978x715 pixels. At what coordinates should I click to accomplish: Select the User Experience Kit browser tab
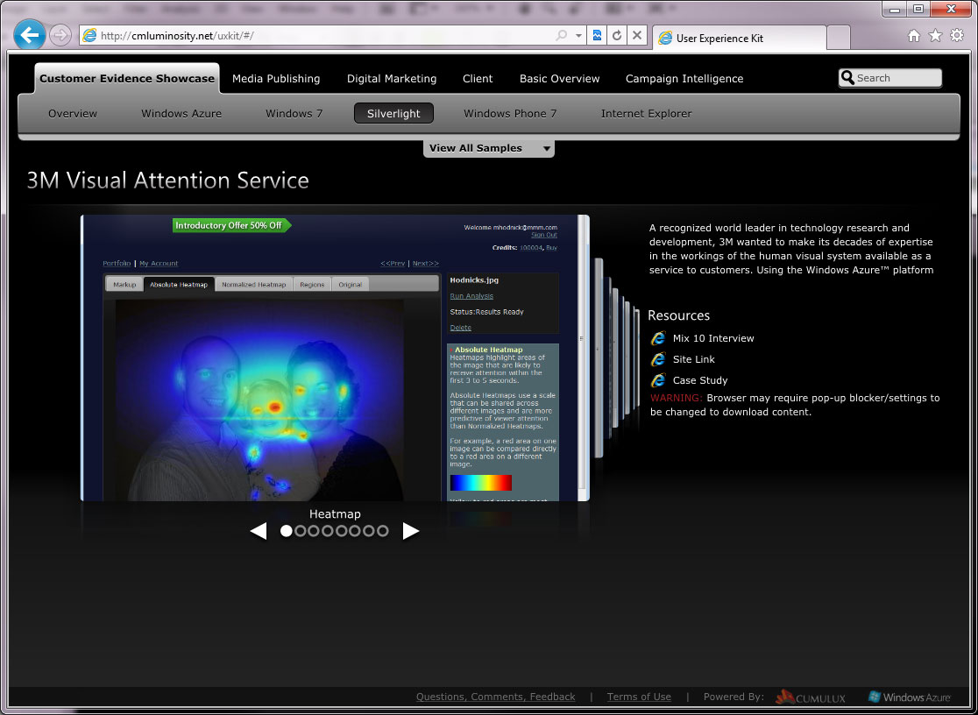coord(740,38)
